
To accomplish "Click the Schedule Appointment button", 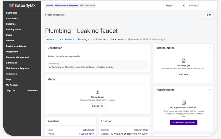I will click(x=184, y=123).
